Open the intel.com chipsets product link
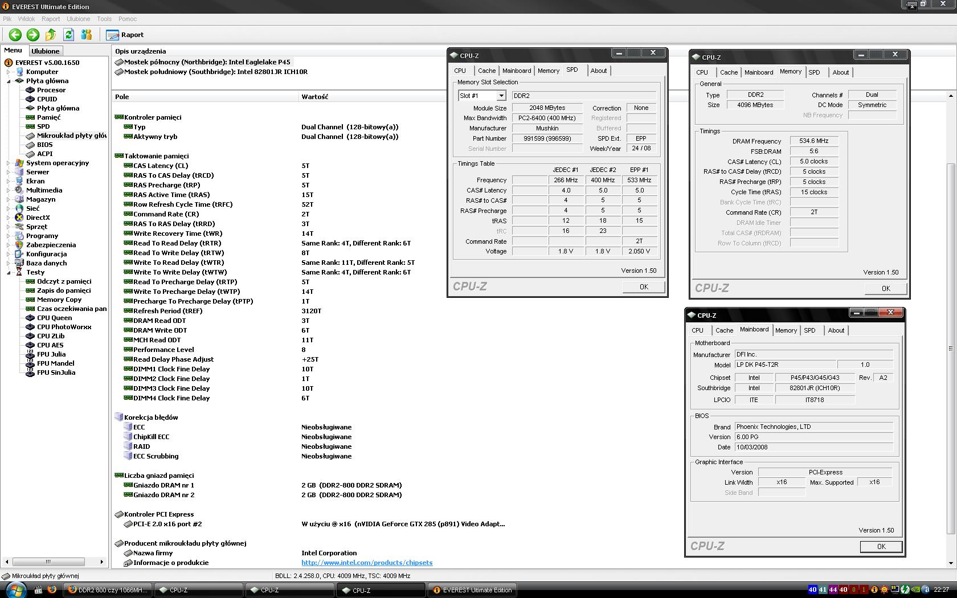The width and height of the screenshot is (957, 598). pos(367,563)
